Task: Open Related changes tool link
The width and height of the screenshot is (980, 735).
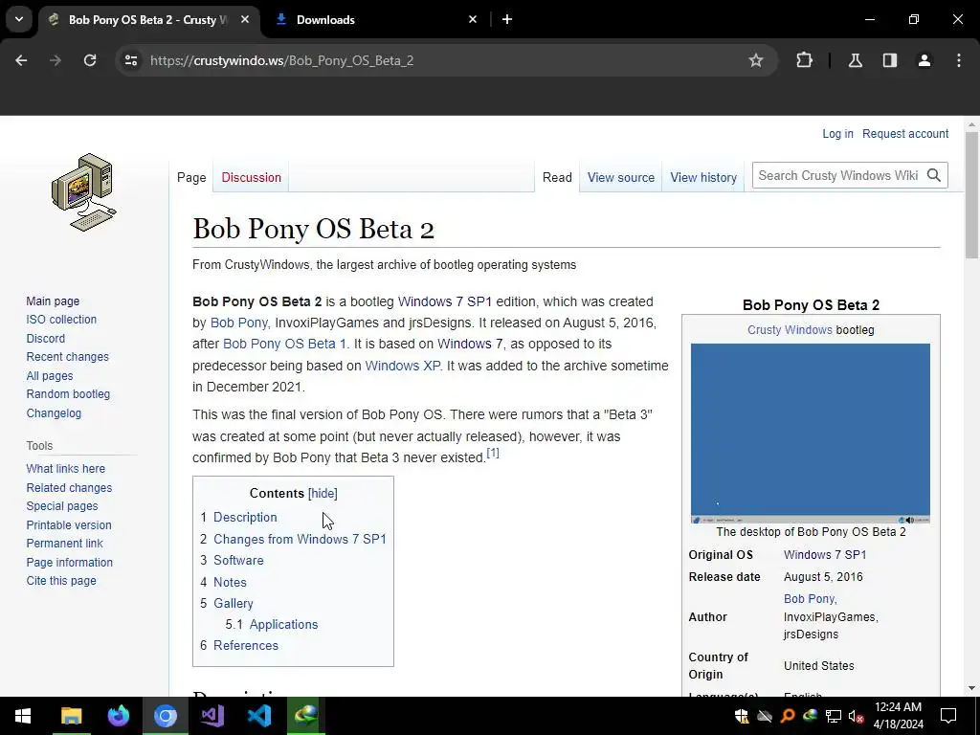Action: click(69, 487)
